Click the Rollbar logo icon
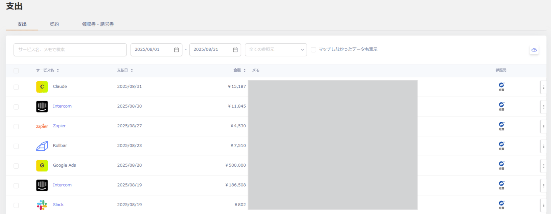 [42, 146]
